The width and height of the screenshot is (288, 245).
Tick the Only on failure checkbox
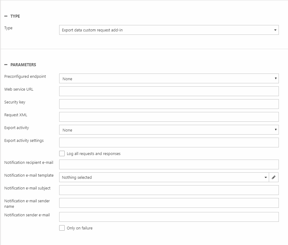coord(62,228)
